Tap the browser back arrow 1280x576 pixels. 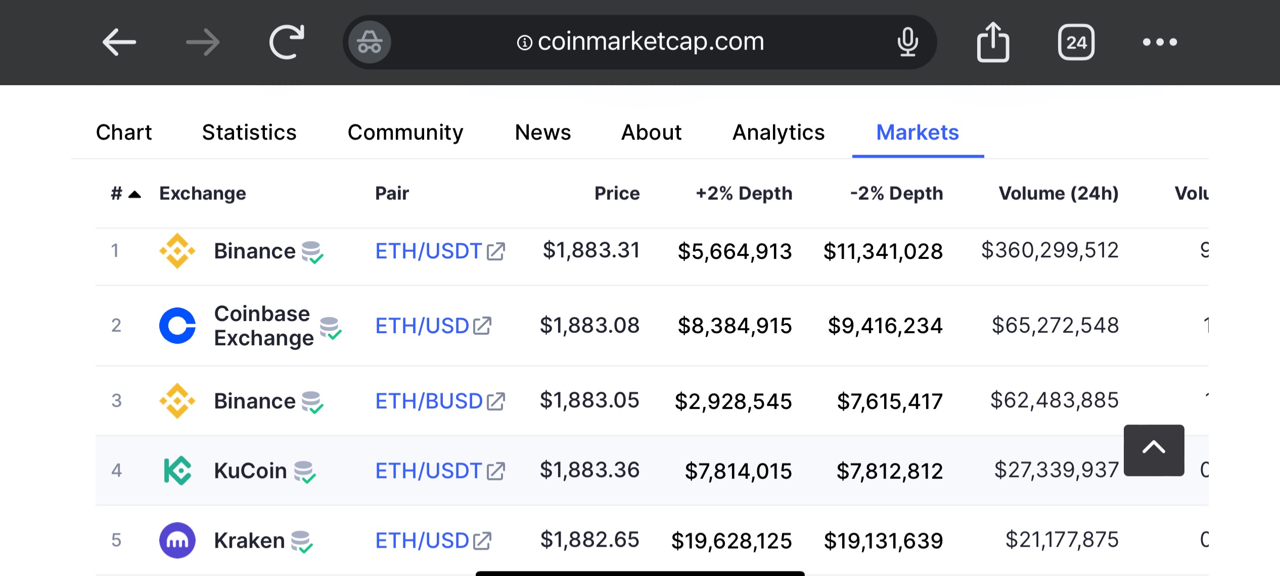pyautogui.click(x=119, y=42)
